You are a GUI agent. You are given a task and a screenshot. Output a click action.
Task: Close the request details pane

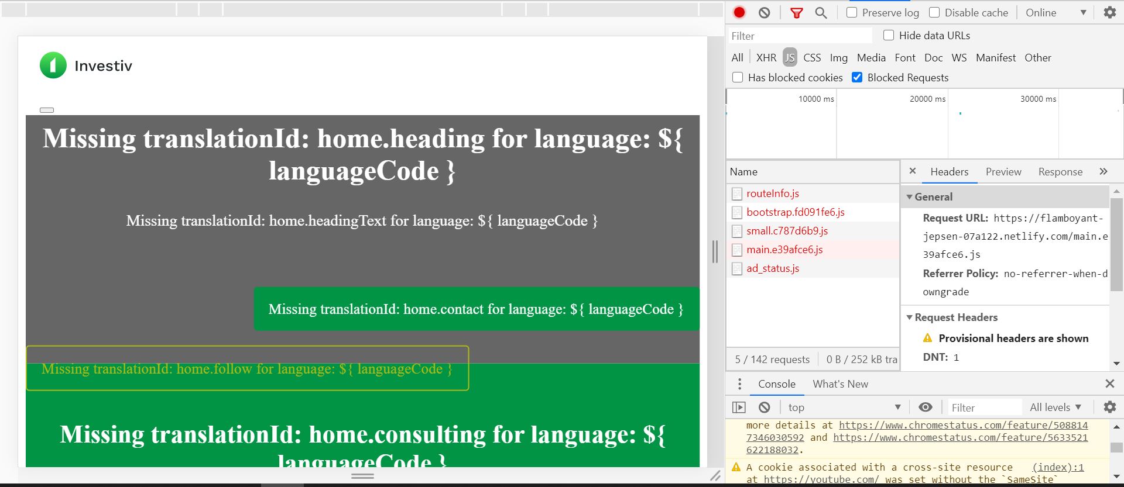(x=913, y=171)
